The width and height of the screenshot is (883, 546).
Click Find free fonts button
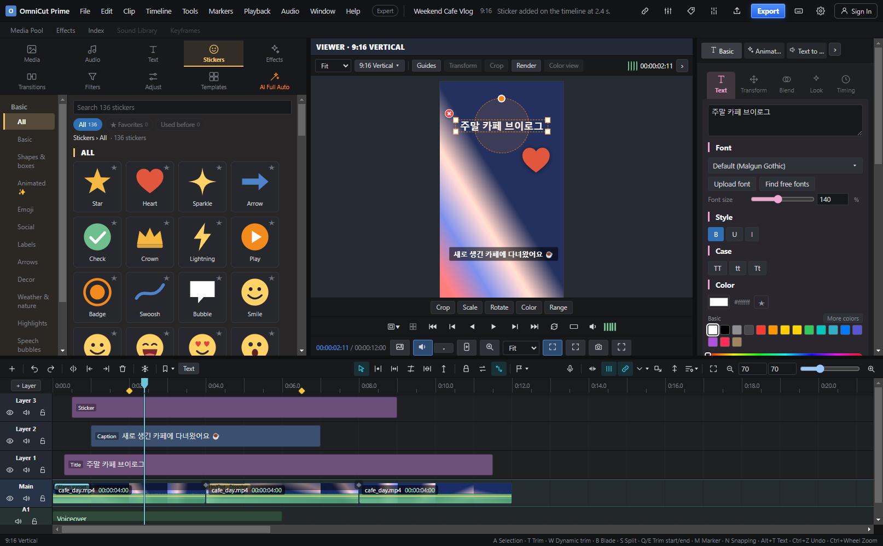click(787, 184)
